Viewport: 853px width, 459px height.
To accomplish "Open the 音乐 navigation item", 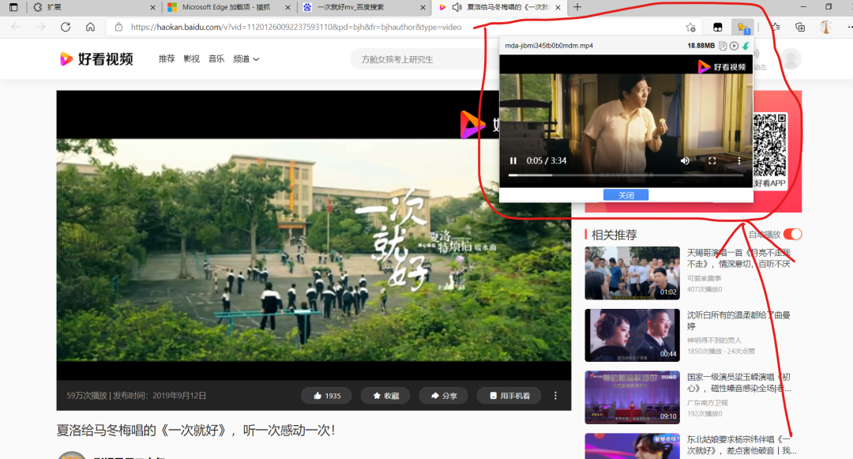I will coord(216,58).
